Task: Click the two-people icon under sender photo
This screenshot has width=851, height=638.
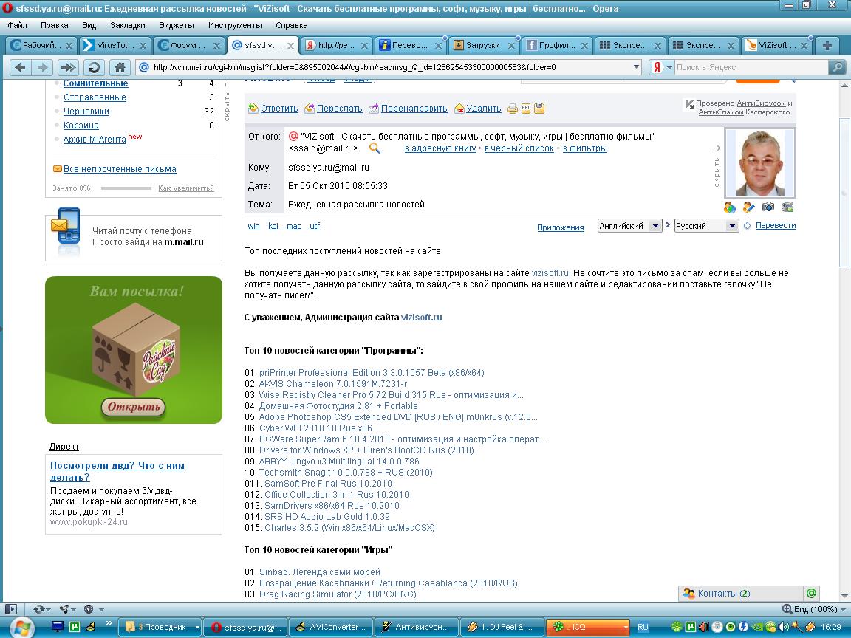Action: tap(729, 207)
